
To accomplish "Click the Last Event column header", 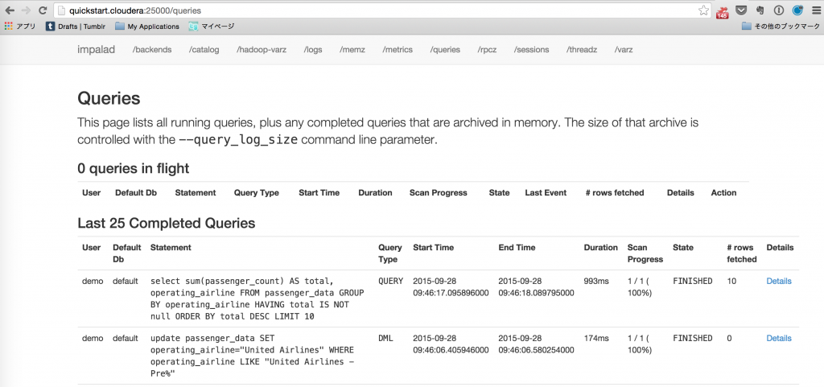I will pyautogui.click(x=546, y=193).
